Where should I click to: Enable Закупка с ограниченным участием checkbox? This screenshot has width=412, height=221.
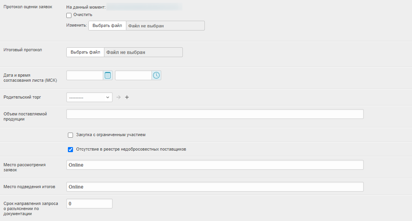[x=71, y=135]
